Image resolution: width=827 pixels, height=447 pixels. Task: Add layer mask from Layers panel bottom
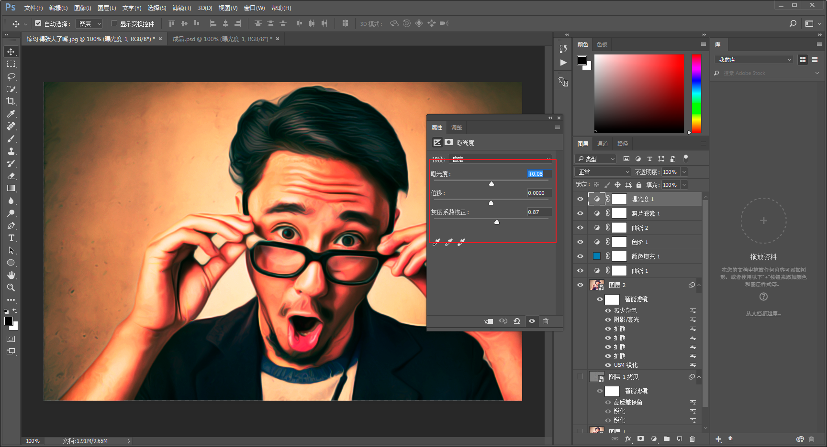click(x=641, y=439)
